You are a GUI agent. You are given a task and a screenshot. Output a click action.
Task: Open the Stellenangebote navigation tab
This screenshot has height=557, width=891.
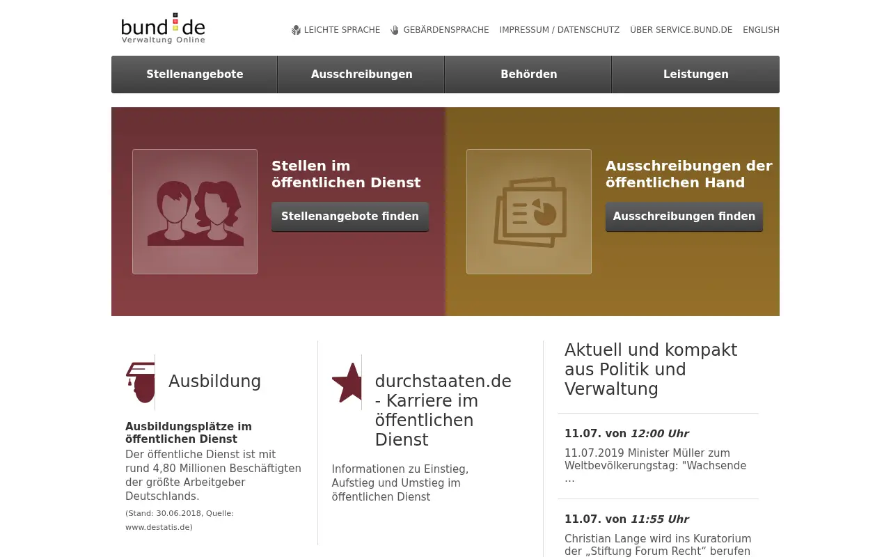pos(194,74)
